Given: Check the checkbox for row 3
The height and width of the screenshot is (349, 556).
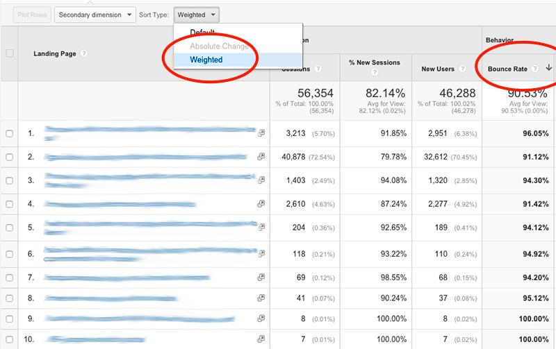Looking at the screenshot, I should coord(10,180).
